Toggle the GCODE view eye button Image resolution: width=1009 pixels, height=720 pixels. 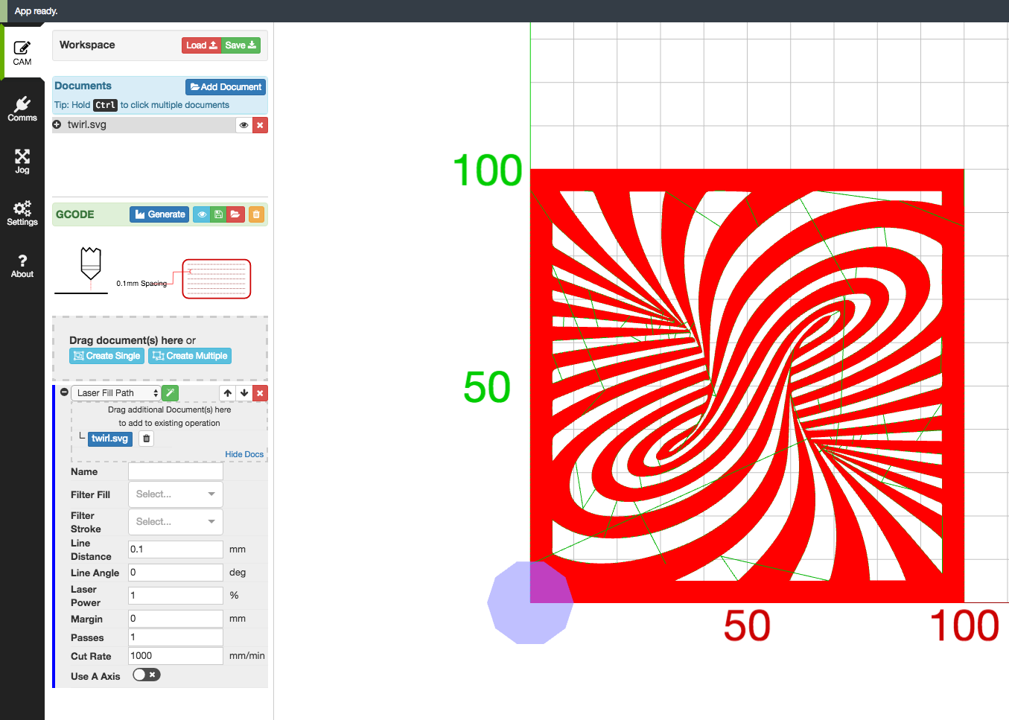202,214
